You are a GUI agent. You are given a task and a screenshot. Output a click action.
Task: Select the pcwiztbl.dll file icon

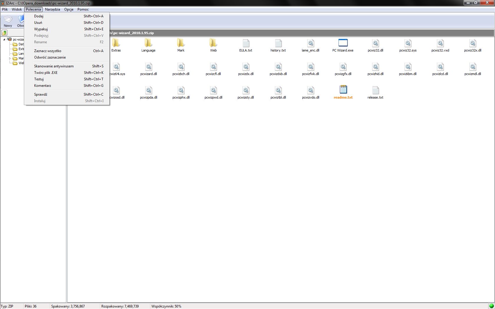(x=278, y=90)
